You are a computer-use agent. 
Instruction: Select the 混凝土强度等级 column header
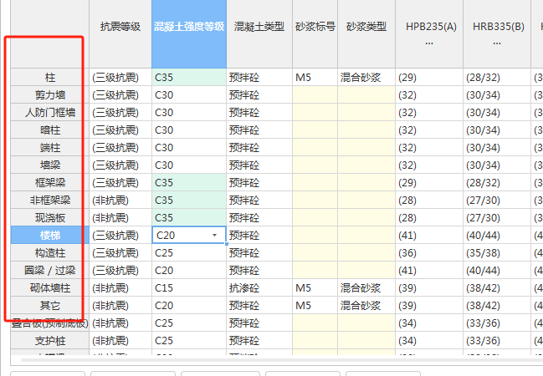coord(189,34)
